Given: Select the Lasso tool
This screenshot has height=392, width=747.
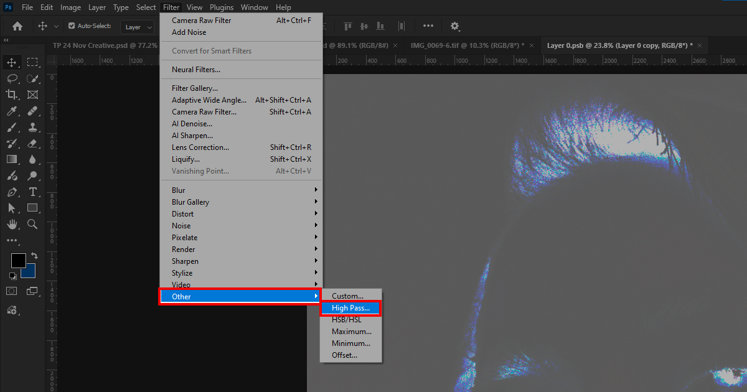Looking at the screenshot, I should [12, 78].
